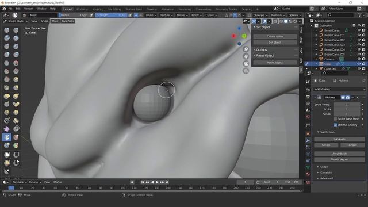Viewport: 368px width, 207px height.
Task: Open the Brush settings dropdown
Action: point(151,15)
